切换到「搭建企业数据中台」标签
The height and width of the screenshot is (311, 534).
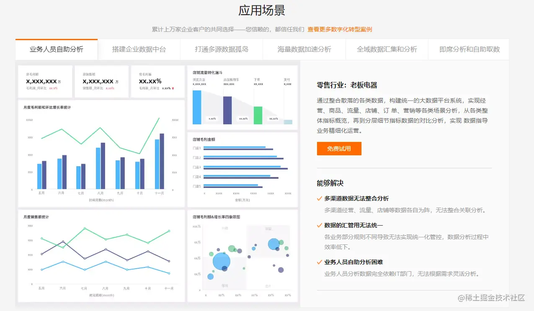[138, 49]
